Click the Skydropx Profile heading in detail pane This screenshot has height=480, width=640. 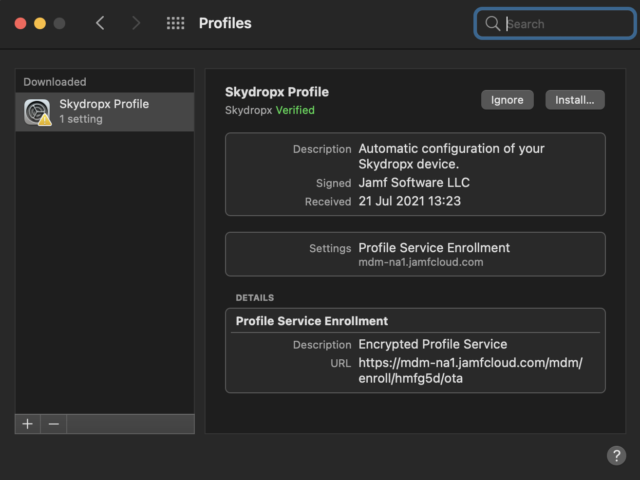click(x=277, y=92)
